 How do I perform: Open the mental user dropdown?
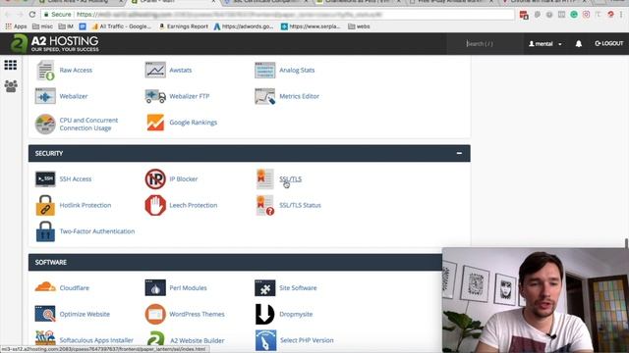pyautogui.click(x=544, y=43)
